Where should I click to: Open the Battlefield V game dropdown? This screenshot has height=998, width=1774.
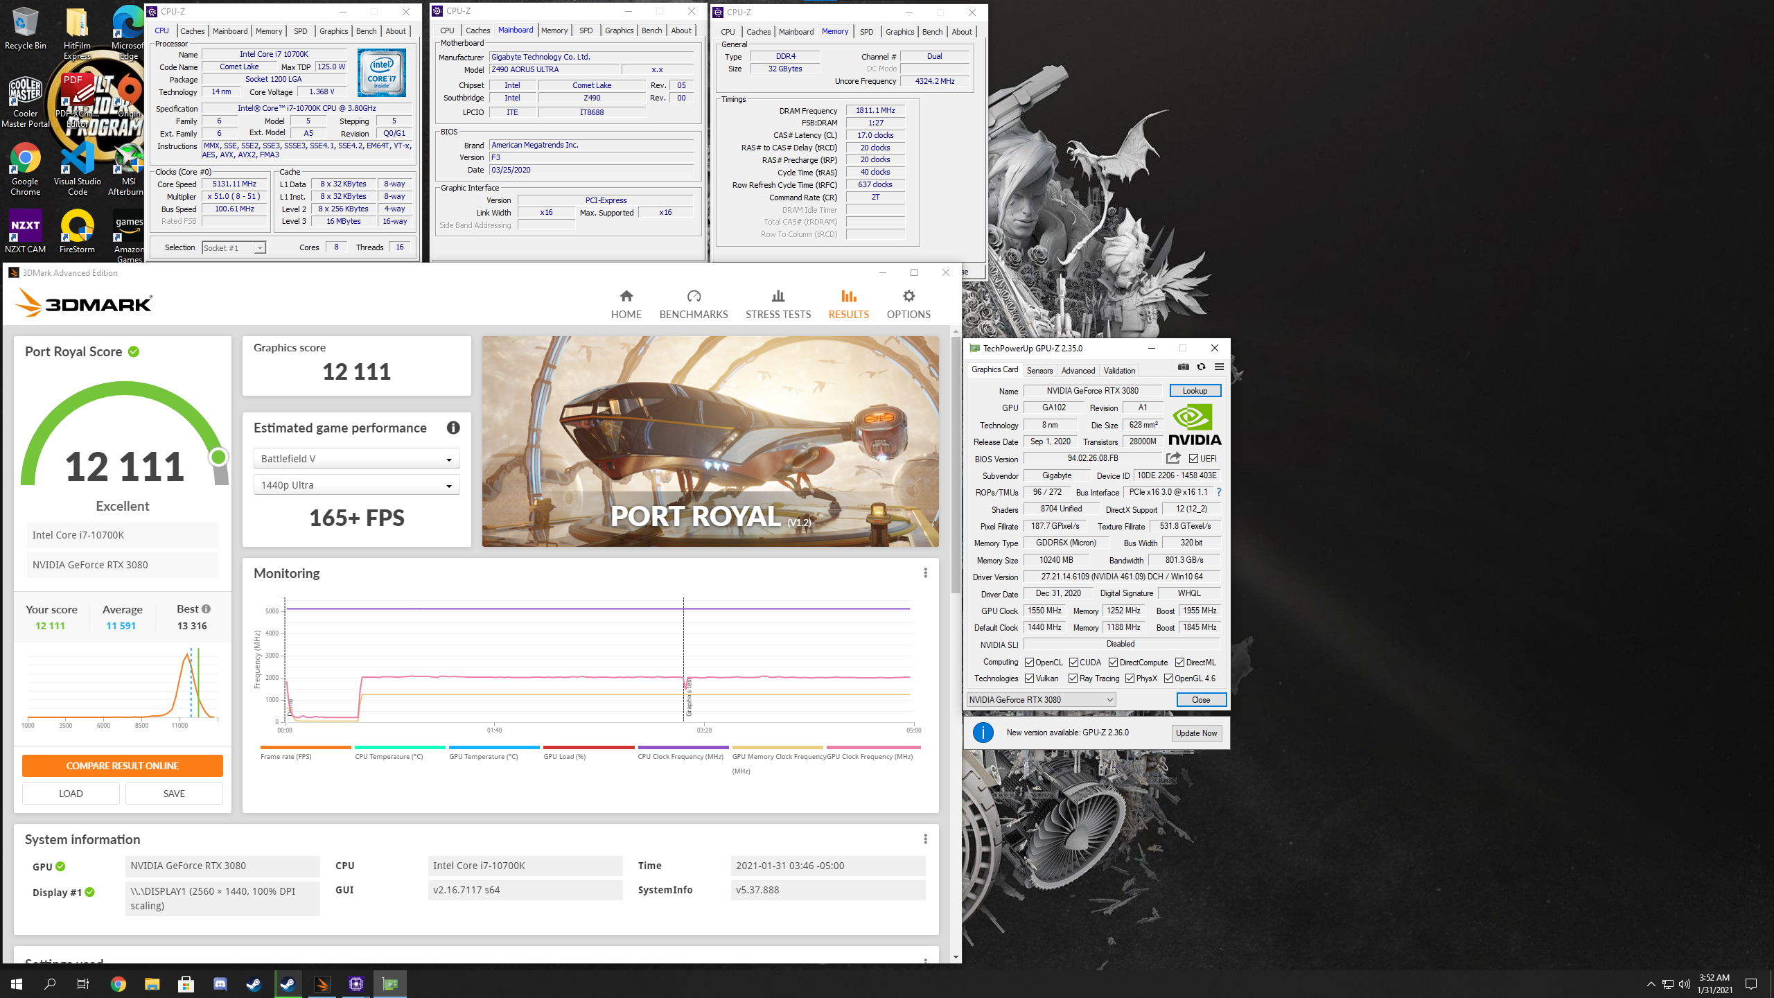click(356, 458)
